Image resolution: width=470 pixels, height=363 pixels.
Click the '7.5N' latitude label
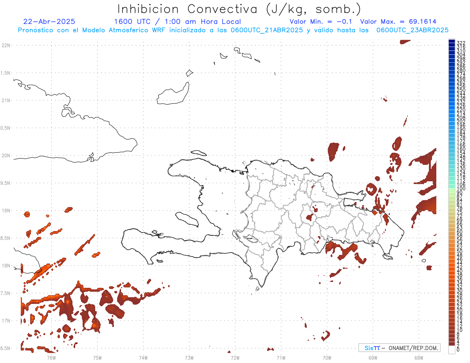click(6, 293)
